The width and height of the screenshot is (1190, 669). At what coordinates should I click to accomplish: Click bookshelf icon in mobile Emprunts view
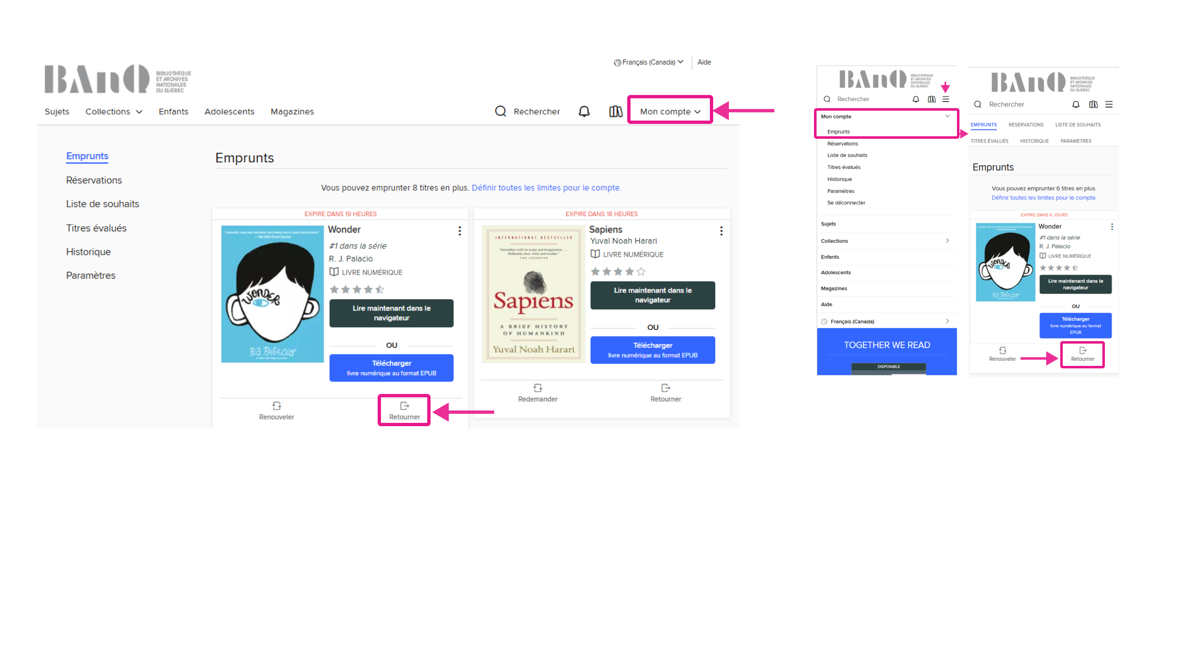point(1093,104)
